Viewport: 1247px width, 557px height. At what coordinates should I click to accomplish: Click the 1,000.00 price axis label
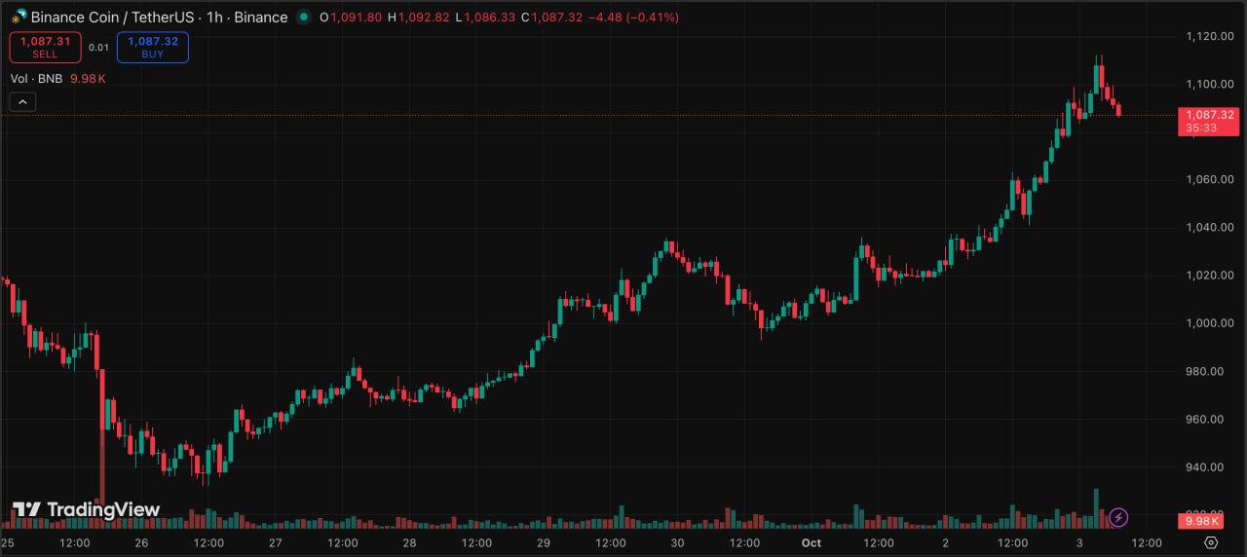pyautogui.click(x=1210, y=323)
